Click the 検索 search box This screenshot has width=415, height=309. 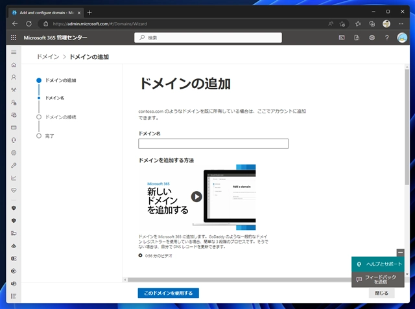click(x=208, y=38)
